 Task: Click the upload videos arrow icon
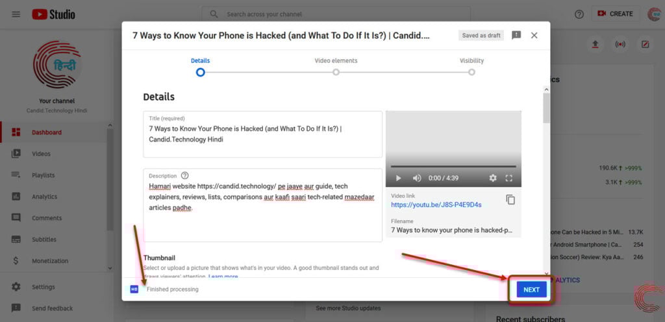coord(595,44)
